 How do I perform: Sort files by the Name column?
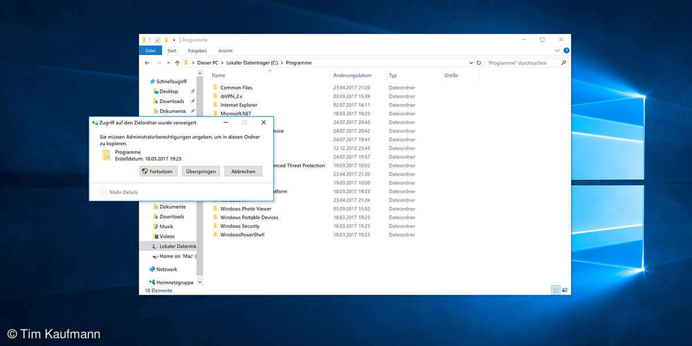218,76
